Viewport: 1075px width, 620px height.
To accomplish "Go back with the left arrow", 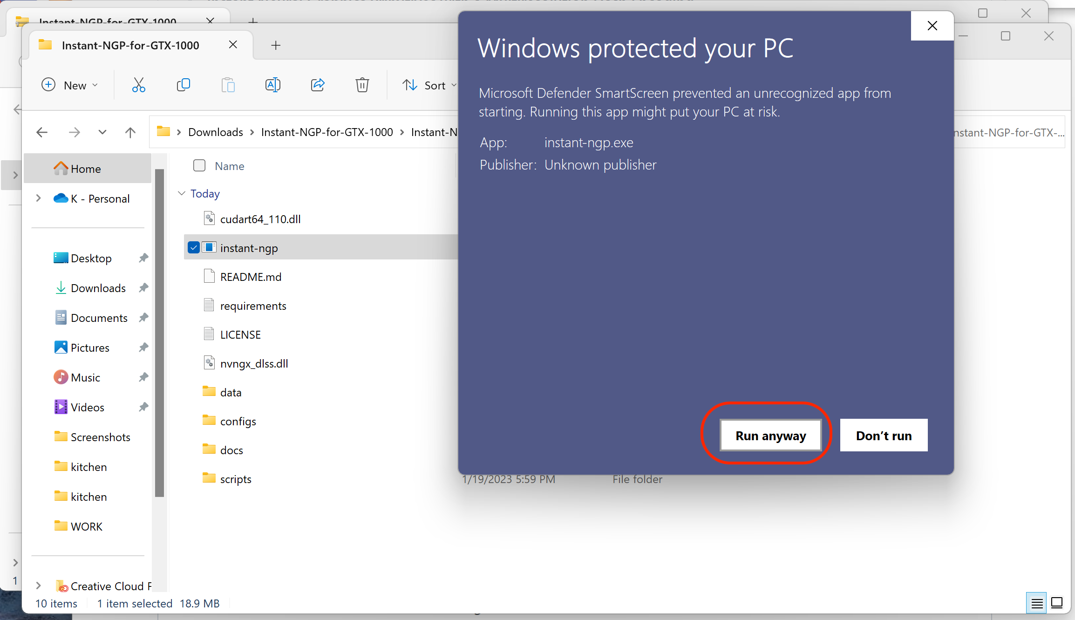I will point(42,132).
